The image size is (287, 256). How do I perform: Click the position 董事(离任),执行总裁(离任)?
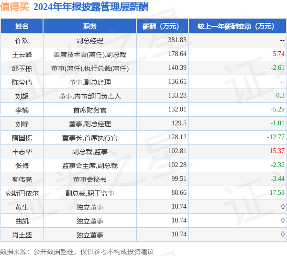90,68
